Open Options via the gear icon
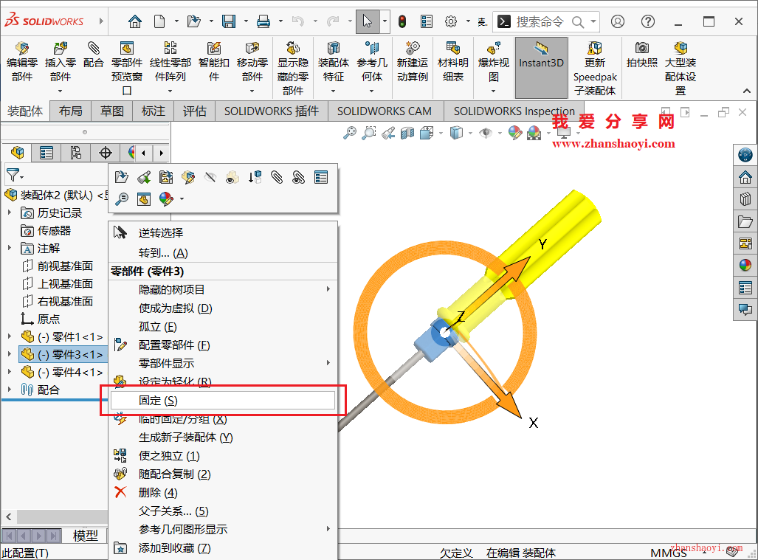The height and width of the screenshot is (560, 758). tap(451, 21)
